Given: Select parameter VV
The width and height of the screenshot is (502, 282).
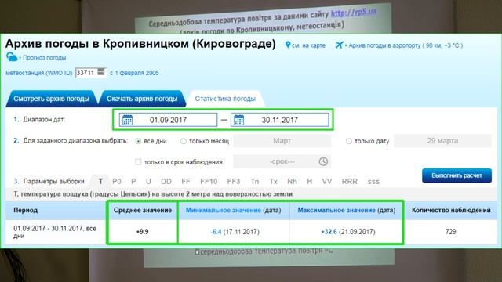Looking at the screenshot, I should (327, 181).
